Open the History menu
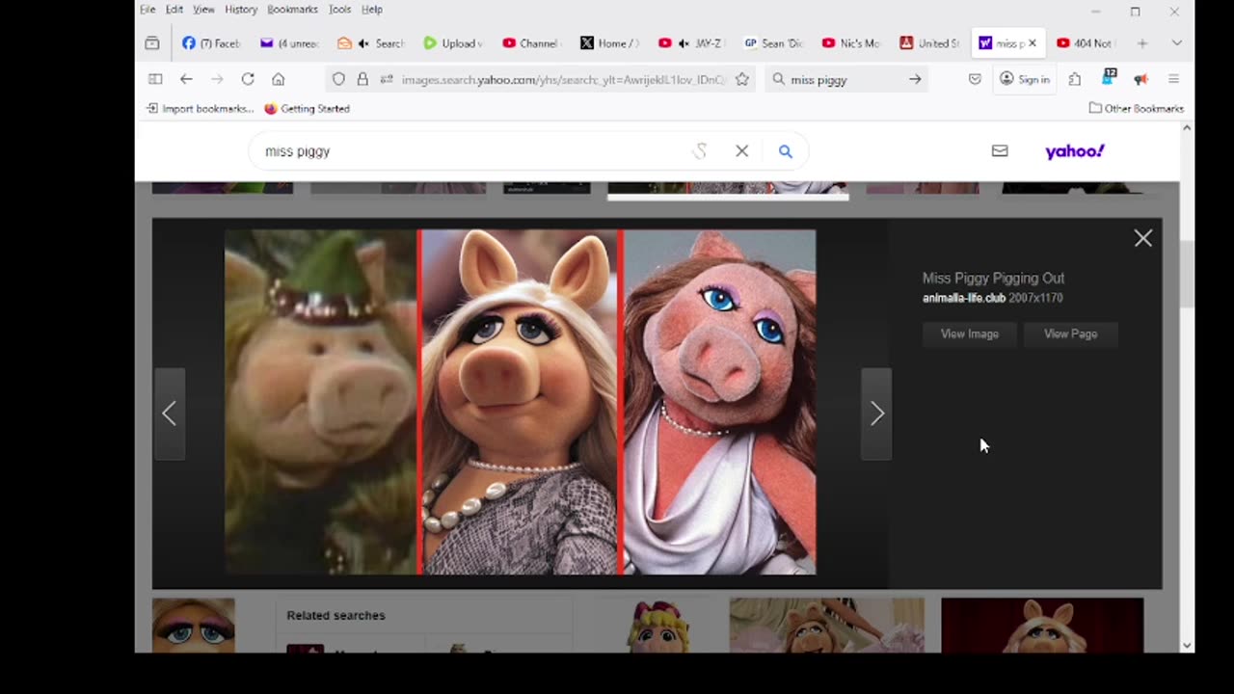Screen dimensions: 1234x694 [x=241, y=10]
